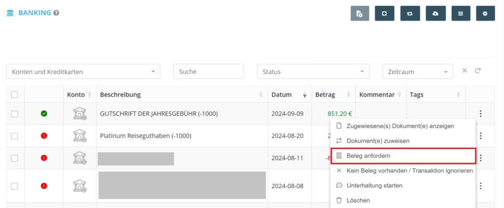This screenshot has height=208, width=504.
Task: Click the bank building icon before BANKING title
Action: 10,13
